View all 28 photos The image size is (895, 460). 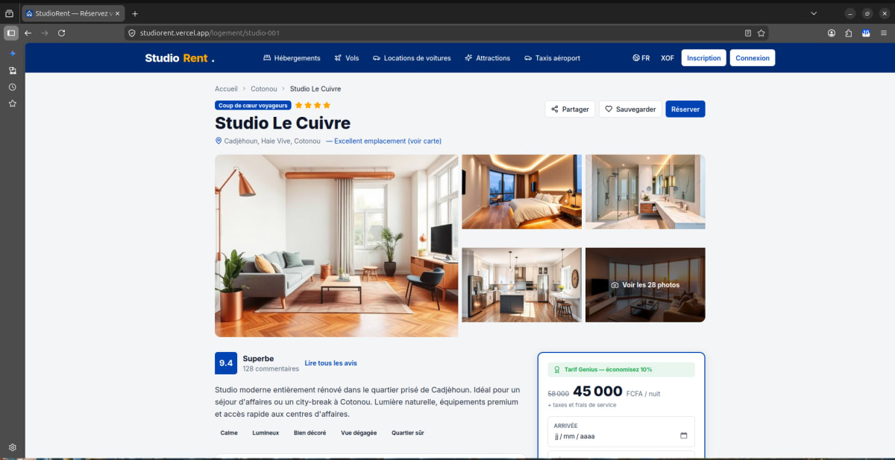645,285
